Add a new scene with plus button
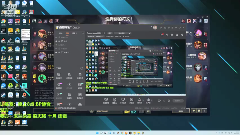 (83, 33)
